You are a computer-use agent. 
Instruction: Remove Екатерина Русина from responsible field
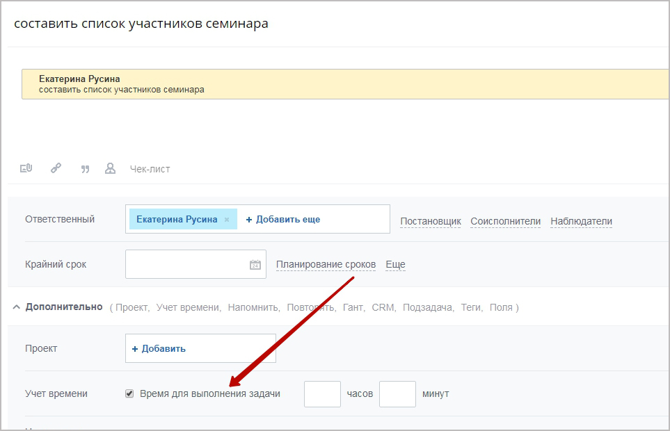click(227, 220)
